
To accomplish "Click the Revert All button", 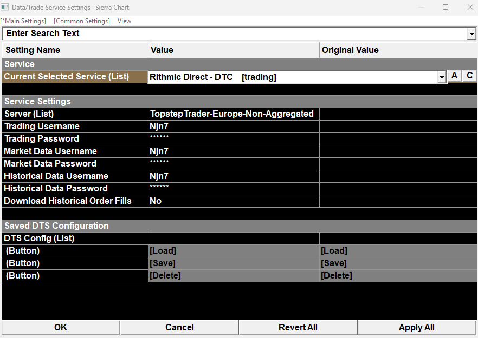I will [x=298, y=327].
